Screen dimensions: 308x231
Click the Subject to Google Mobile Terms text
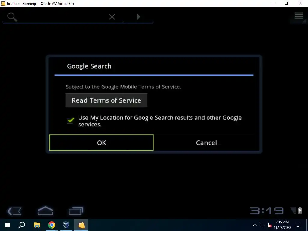click(x=123, y=87)
